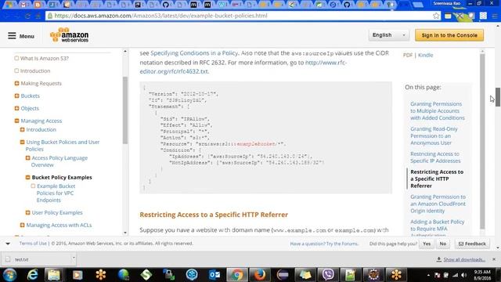The height and width of the screenshot is (282, 501).
Task: Open Sticky Notes taskbar icon
Action: pos(305,275)
